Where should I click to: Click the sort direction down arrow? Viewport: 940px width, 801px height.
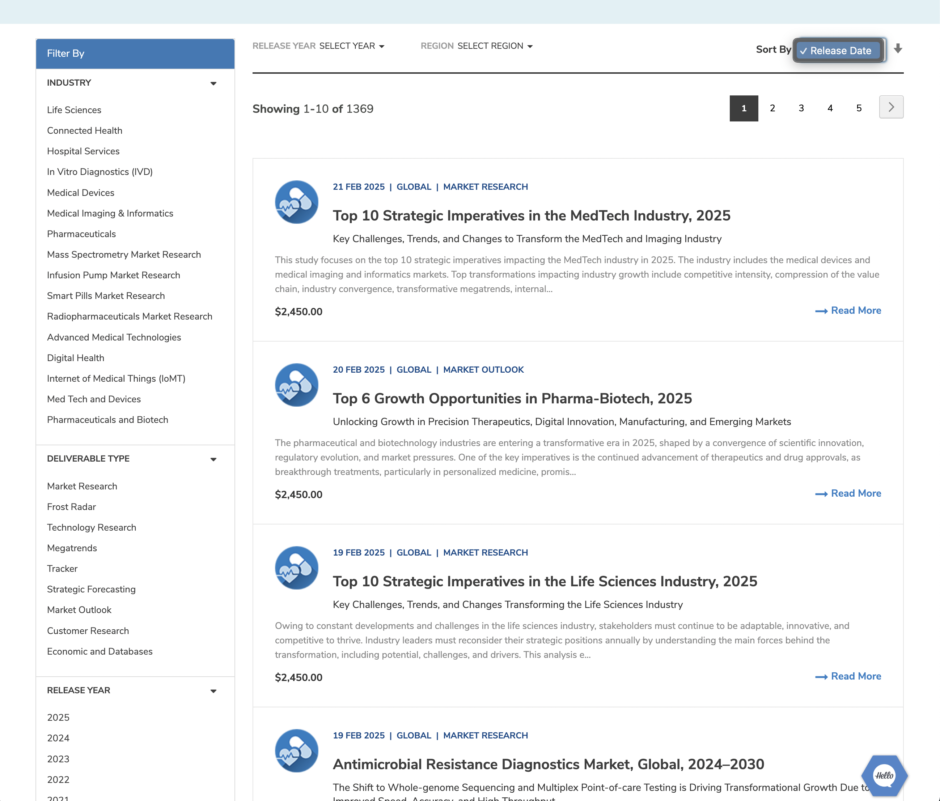tap(898, 50)
